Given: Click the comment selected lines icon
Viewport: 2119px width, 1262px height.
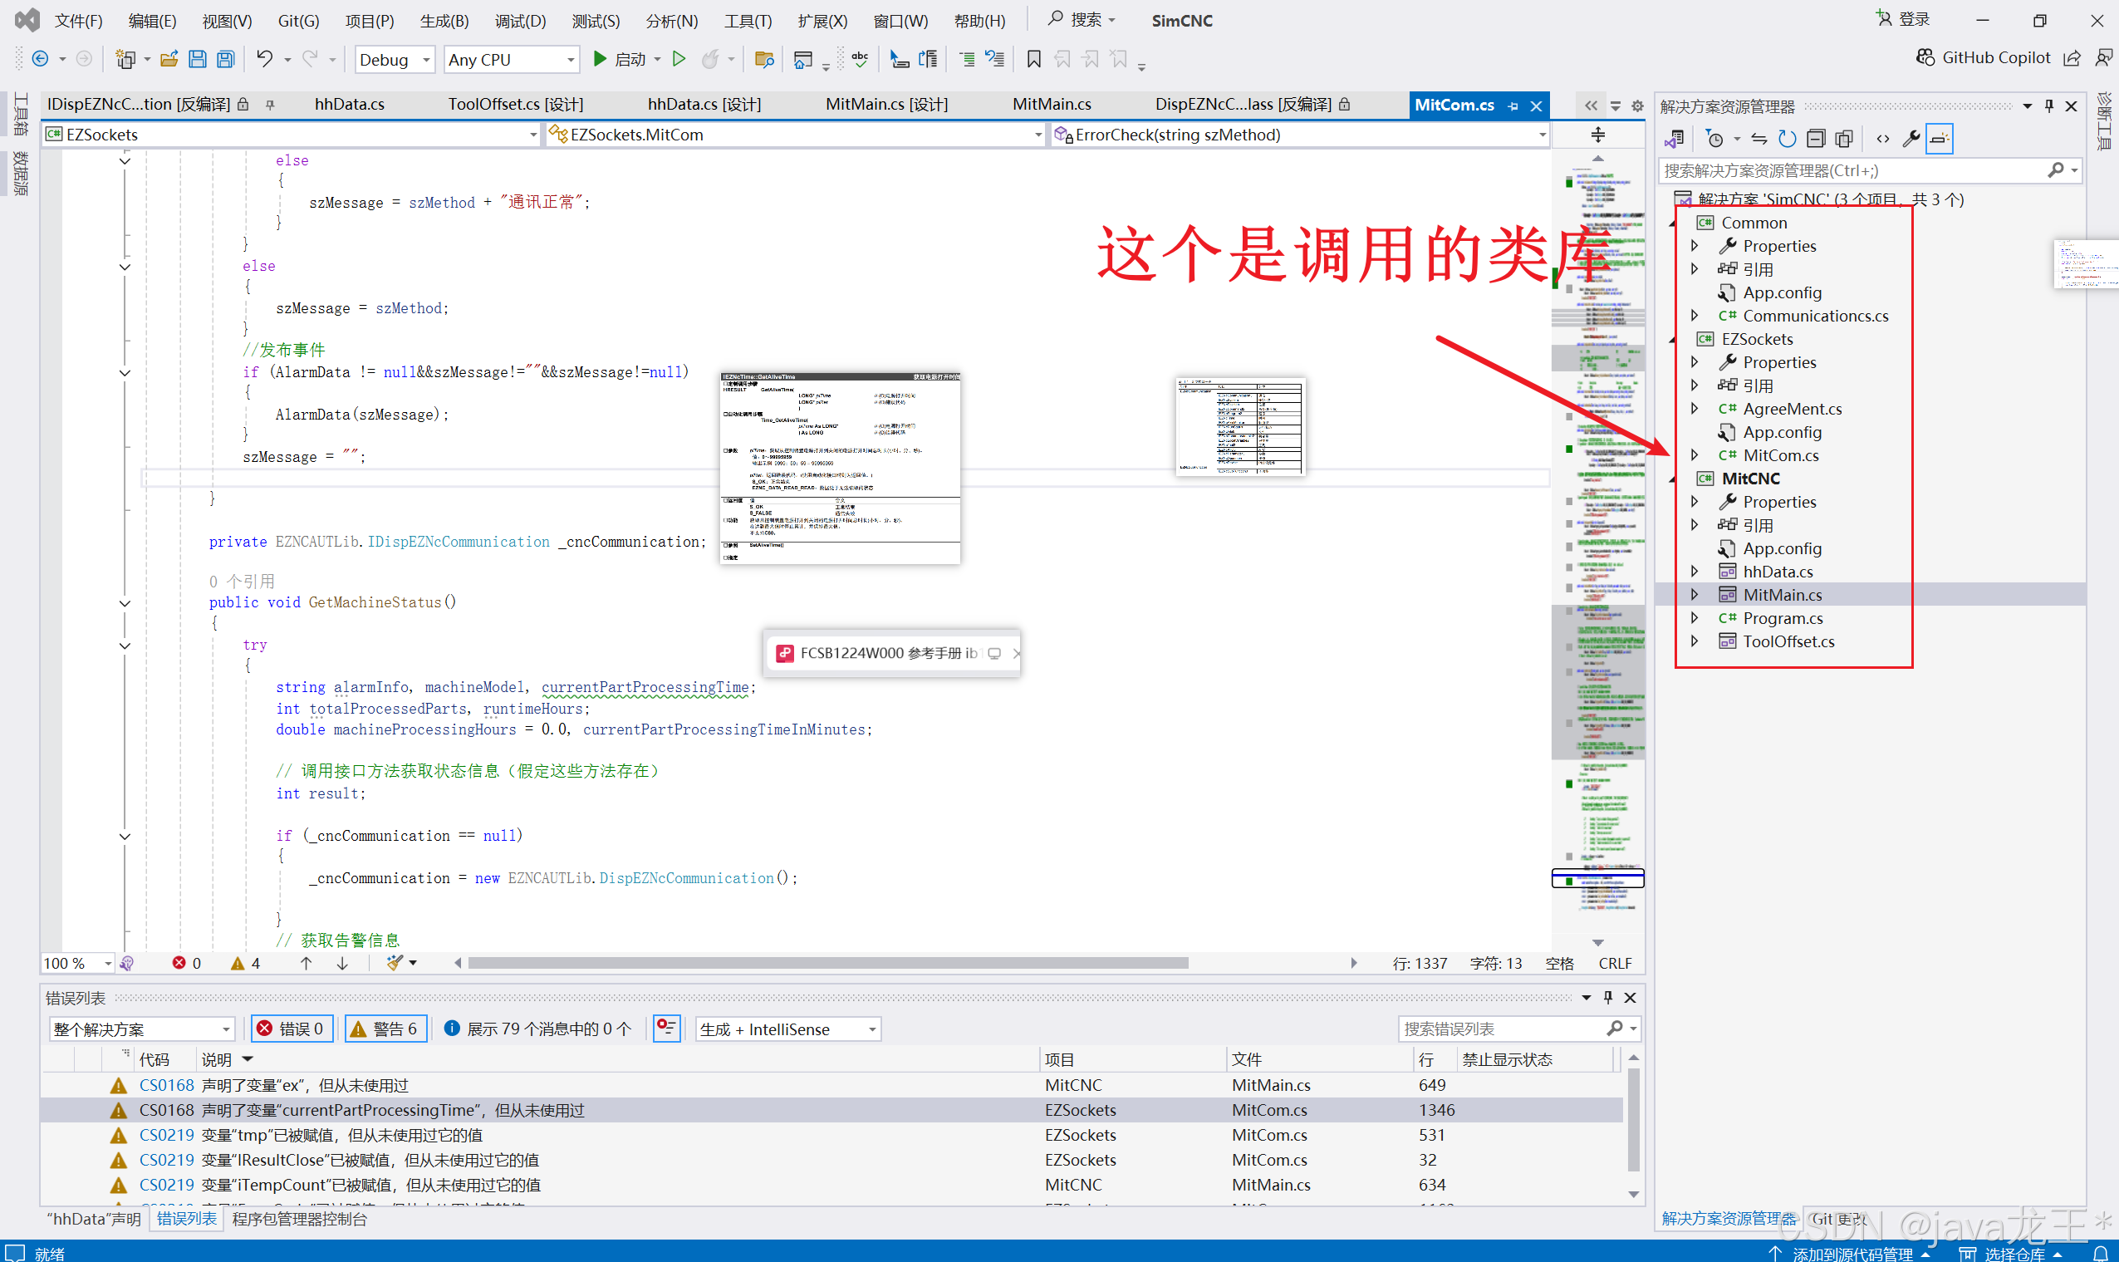Looking at the screenshot, I should pyautogui.click(x=966, y=60).
